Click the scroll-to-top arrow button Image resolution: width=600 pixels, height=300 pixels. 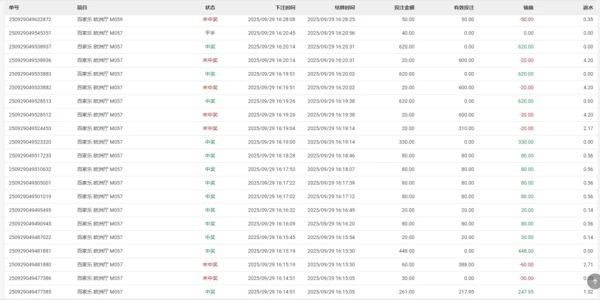pyautogui.click(x=593, y=281)
